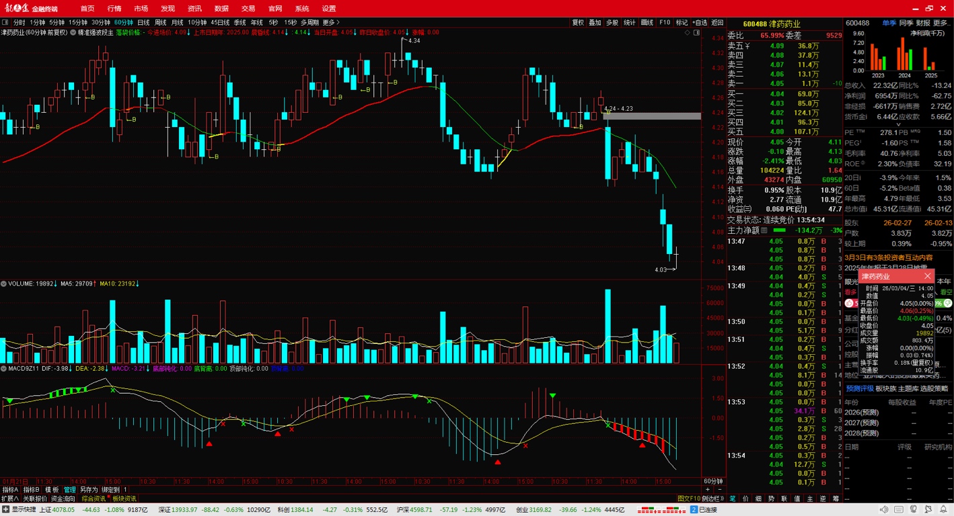Screen dimensions: 954x516
Task: Click 另存为 save-as button
Action: (89, 490)
